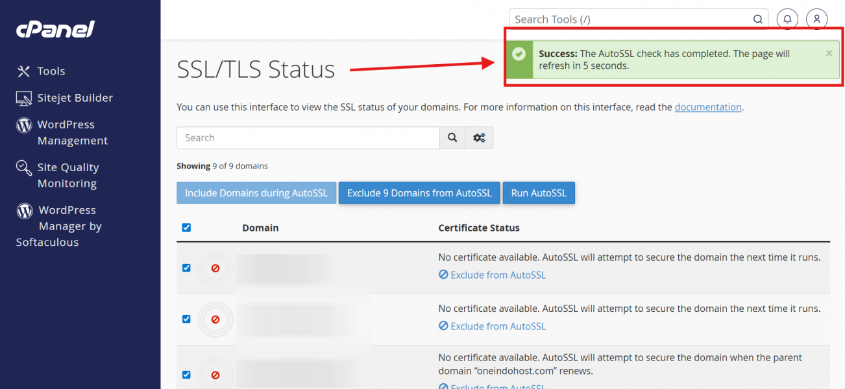This screenshot has height=389, width=845.
Task: Uncheck the second domain row checkbox
Action: 186,319
